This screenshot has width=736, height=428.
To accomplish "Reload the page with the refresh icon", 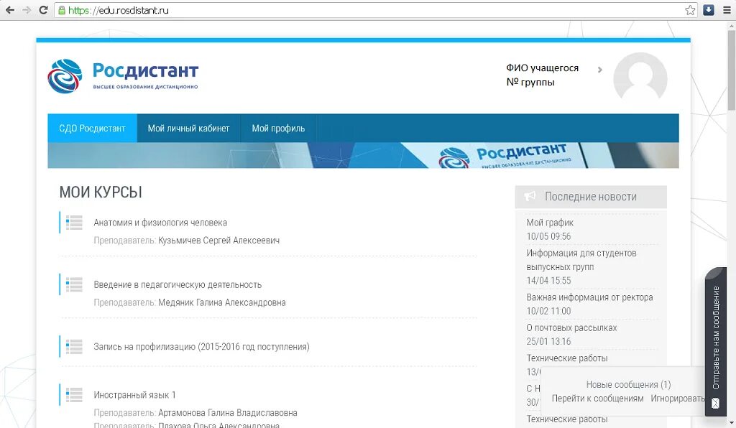I will (43, 10).
